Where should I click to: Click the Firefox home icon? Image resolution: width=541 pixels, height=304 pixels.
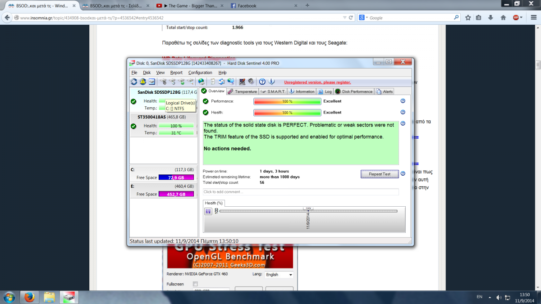pyautogui.click(x=503, y=18)
